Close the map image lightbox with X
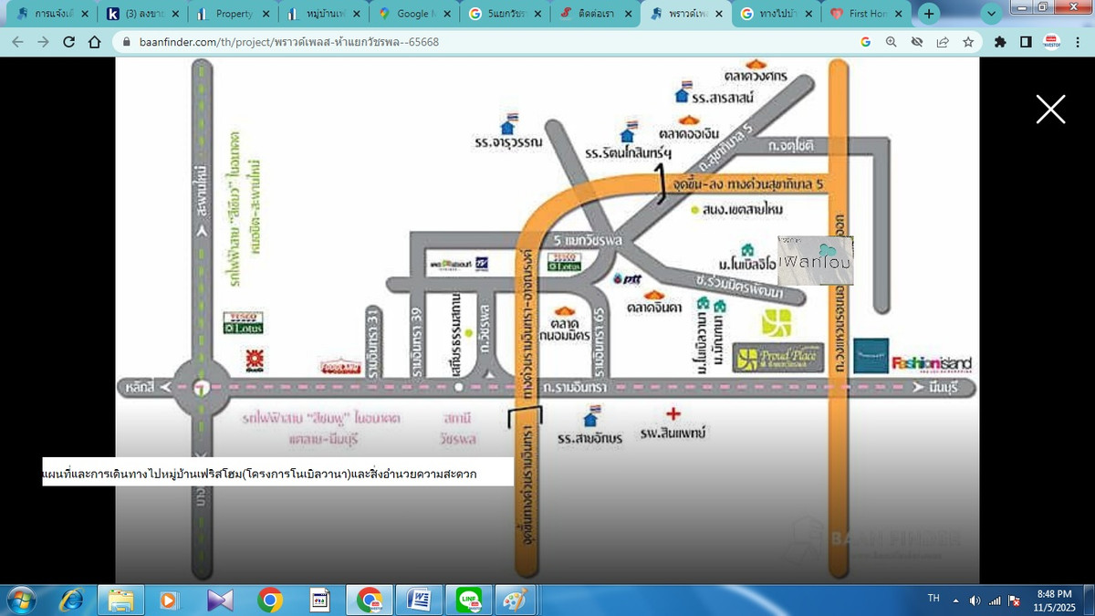 [x=1050, y=110]
